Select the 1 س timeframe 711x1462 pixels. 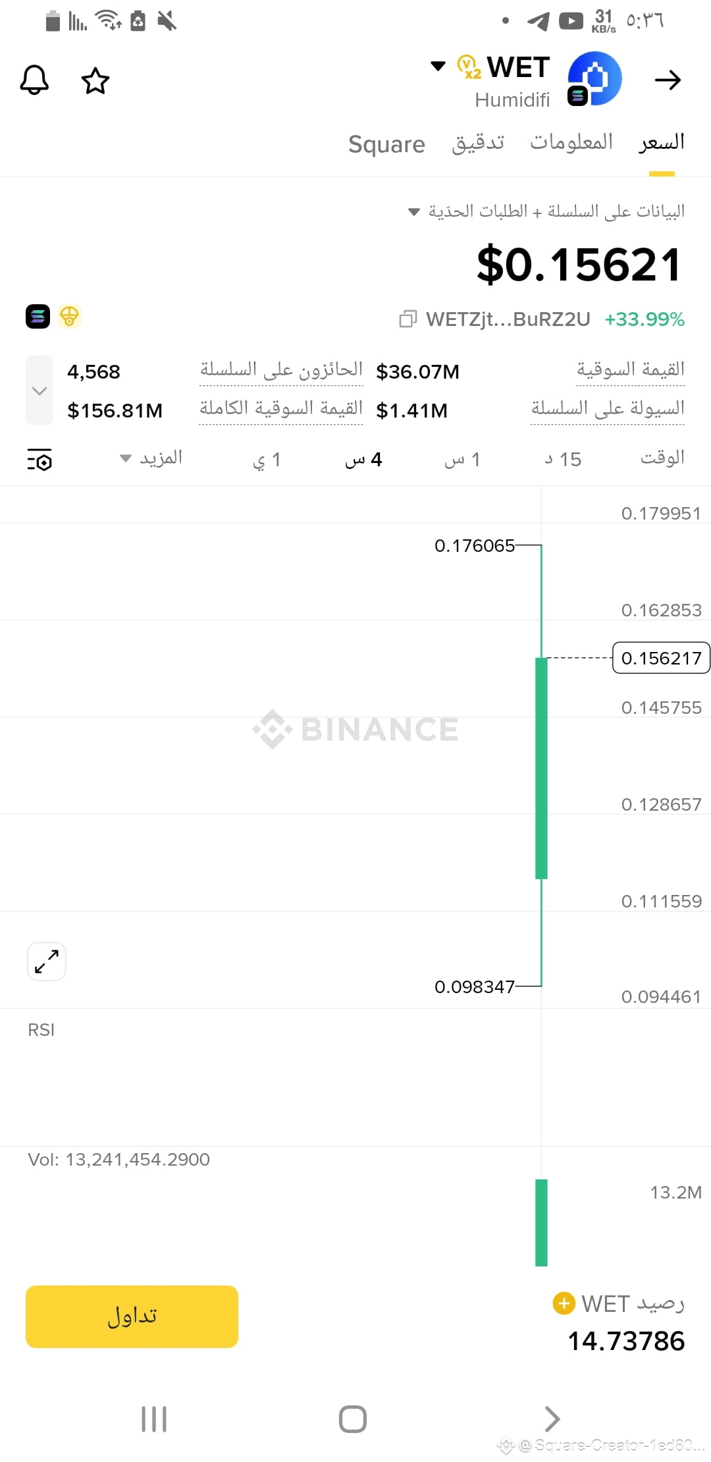click(462, 459)
